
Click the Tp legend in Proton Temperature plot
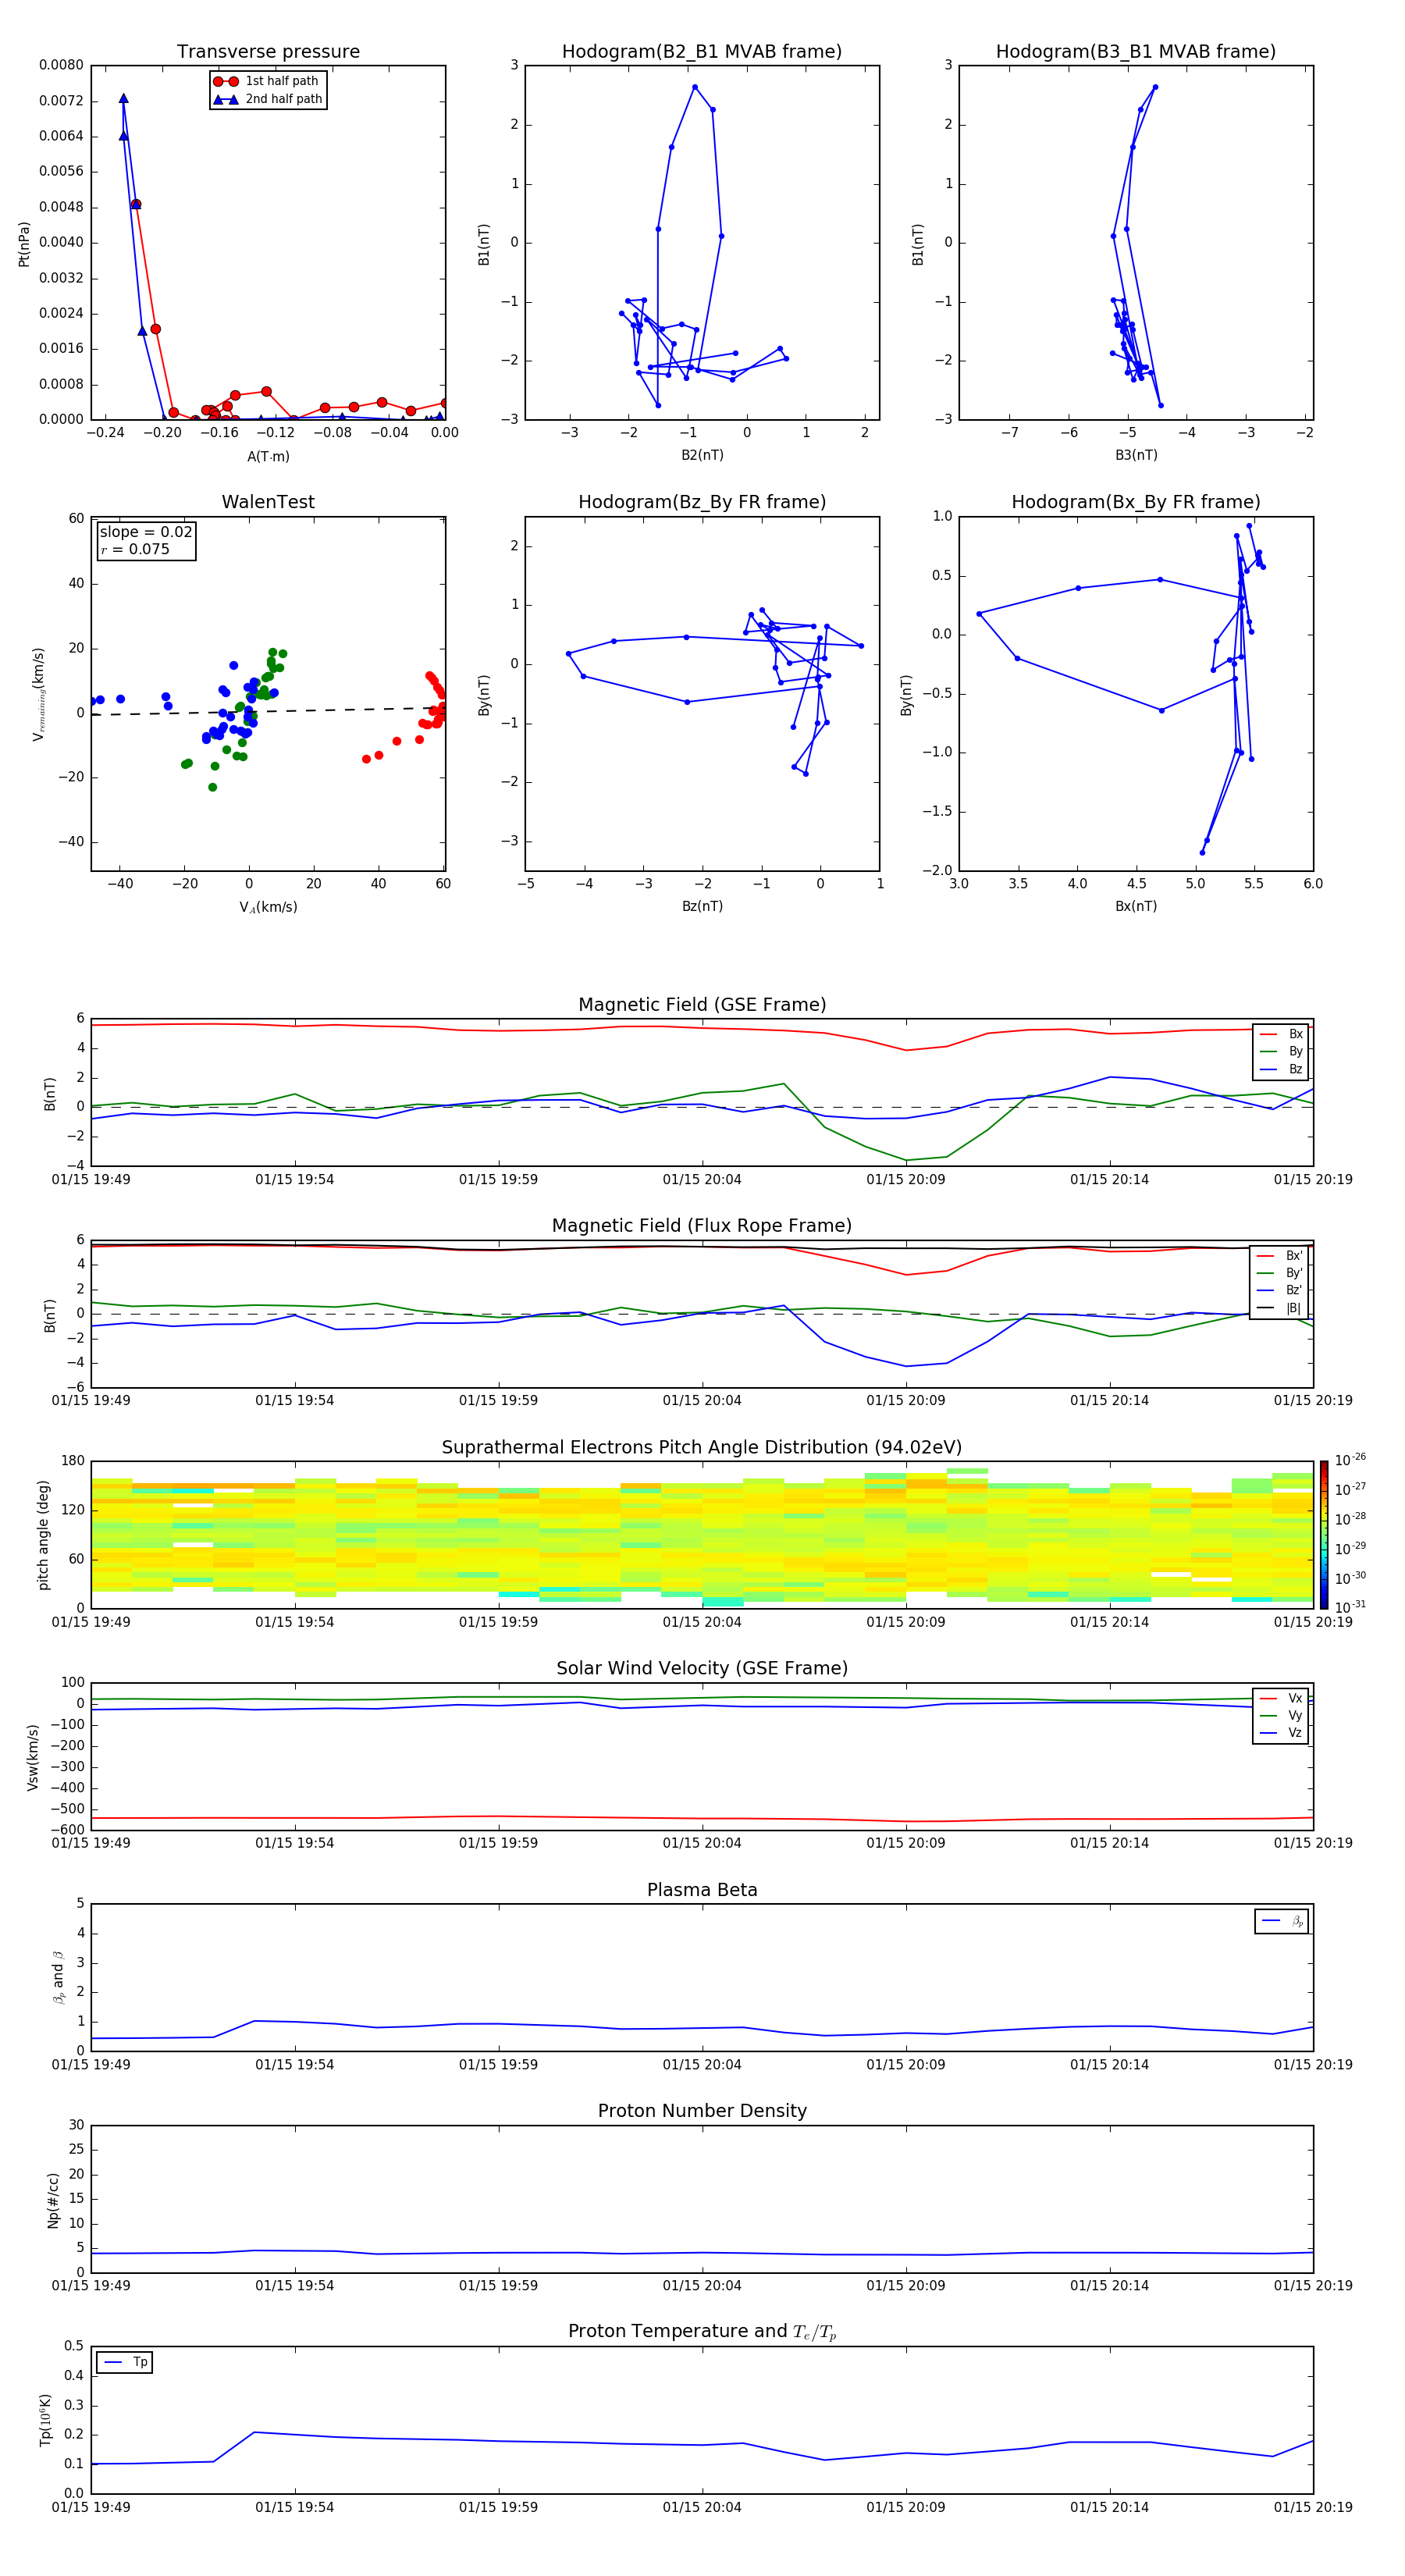pyautogui.click(x=124, y=2362)
